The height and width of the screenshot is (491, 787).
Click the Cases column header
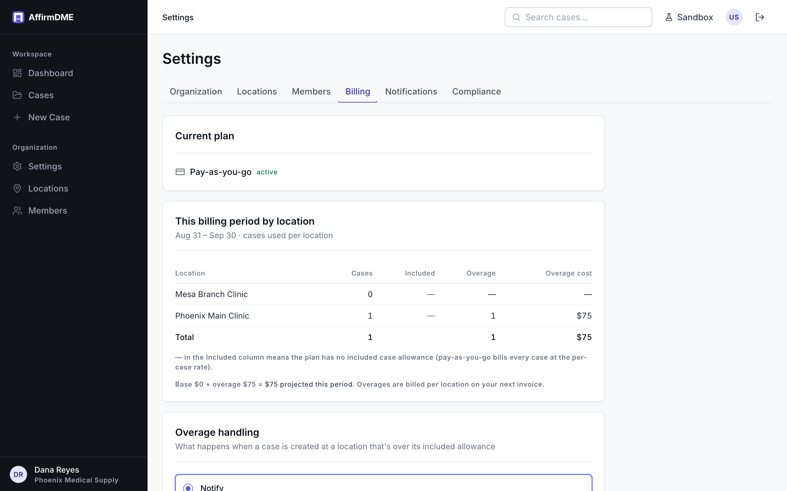tap(362, 273)
